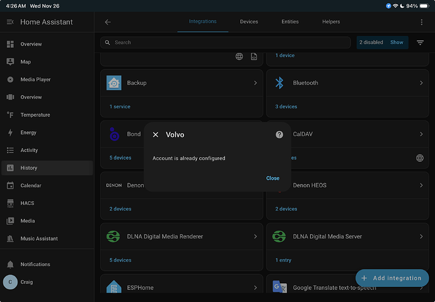Expand DLNA Digital Media Server entry
Viewport: 435px width, 302px height.
pyautogui.click(x=421, y=236)
